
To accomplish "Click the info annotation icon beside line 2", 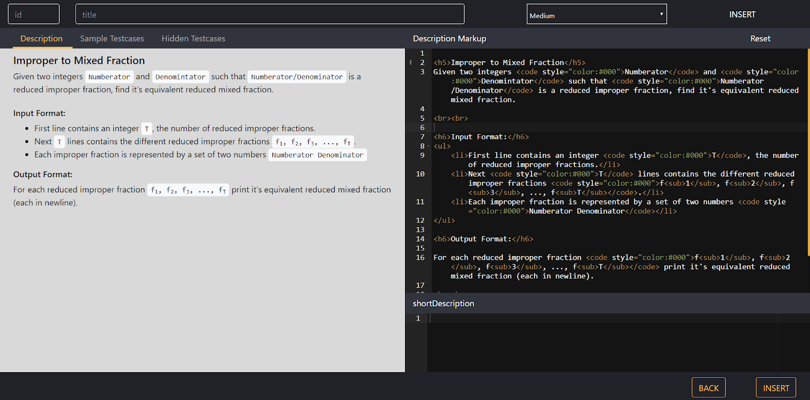I will click(x=411, y=63).
